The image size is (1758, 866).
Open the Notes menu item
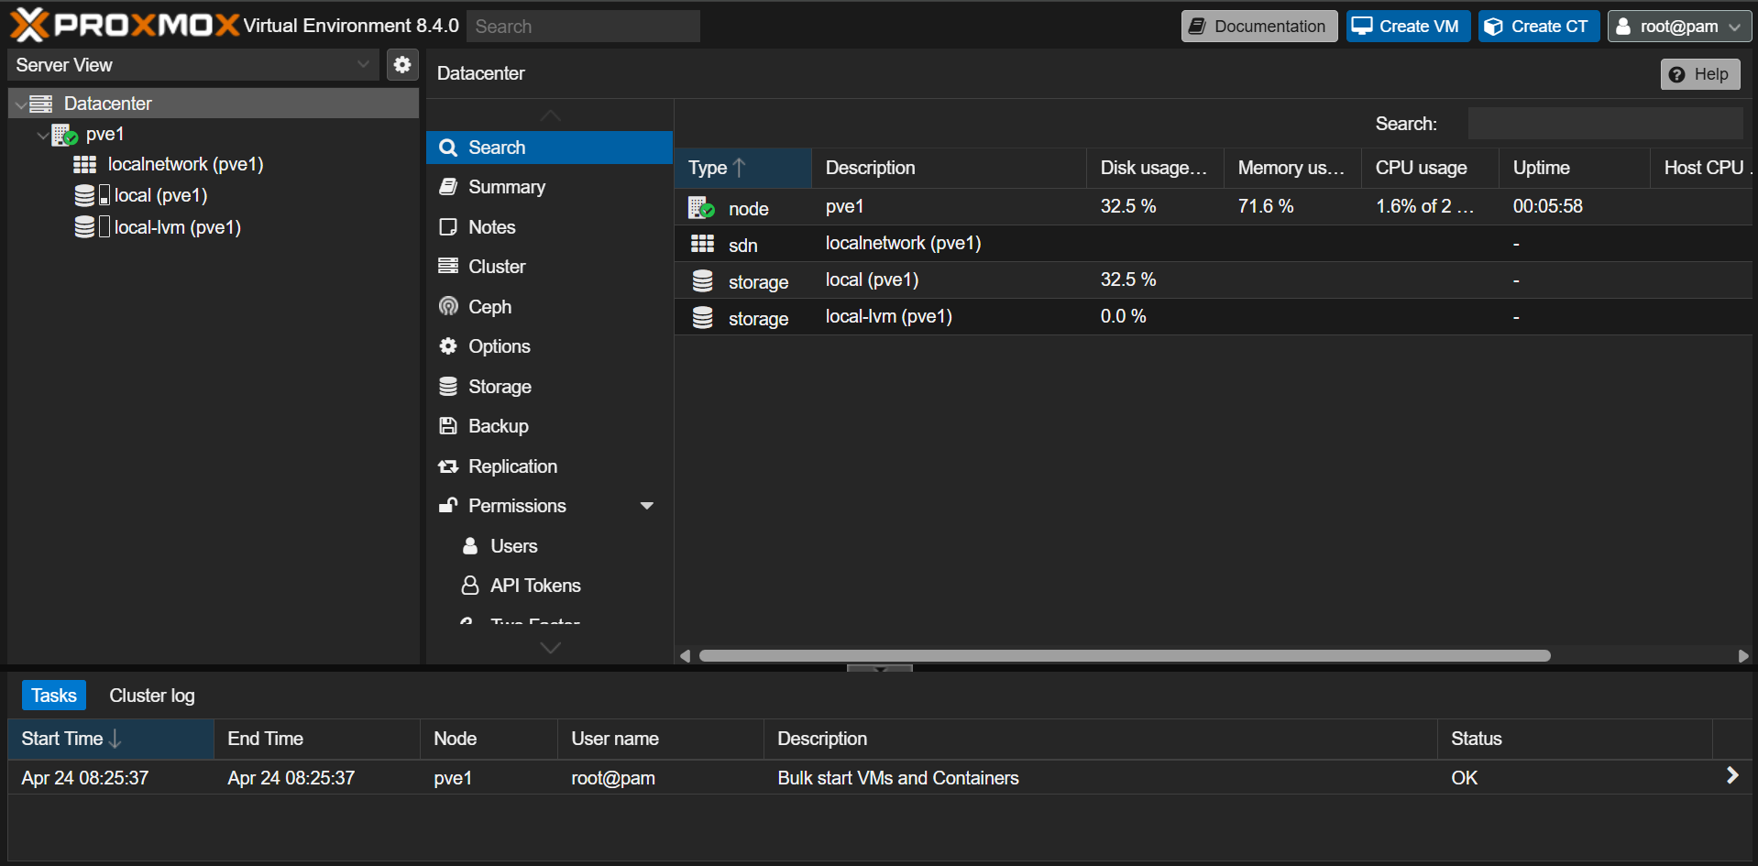(549, 227)
